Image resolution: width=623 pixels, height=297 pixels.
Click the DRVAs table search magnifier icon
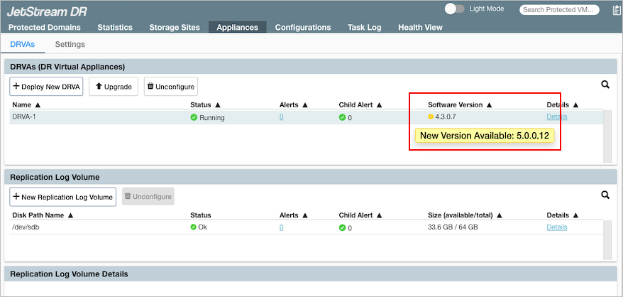tap(605, 85)
